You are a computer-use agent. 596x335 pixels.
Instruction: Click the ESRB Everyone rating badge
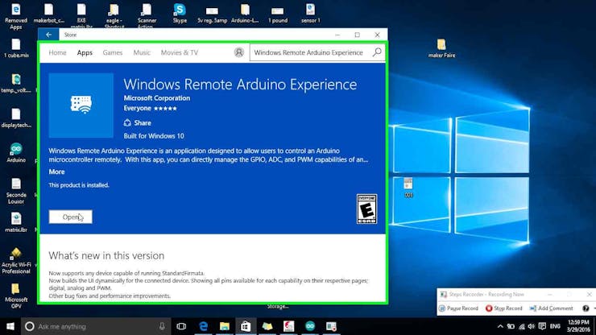pos(366,209)
